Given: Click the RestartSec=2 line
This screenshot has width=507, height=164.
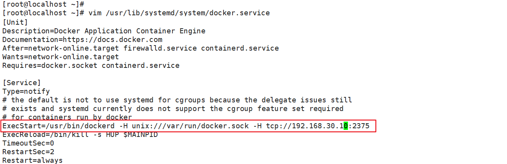Looking at the screenshot, I should click(28, 152).
